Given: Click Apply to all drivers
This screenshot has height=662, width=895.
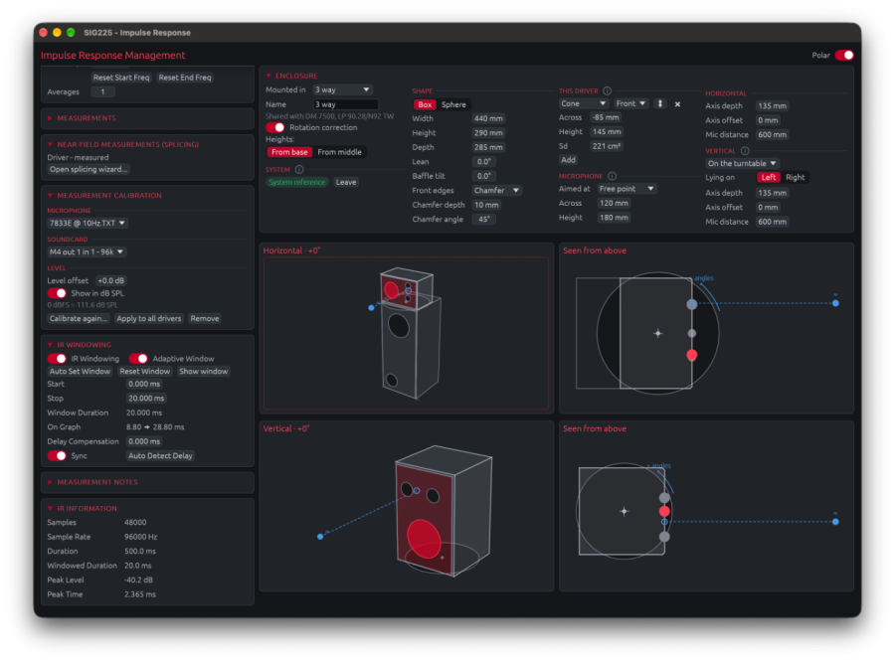Looking at the screenshot, I should pyautogui.click(x=149, y=319).
